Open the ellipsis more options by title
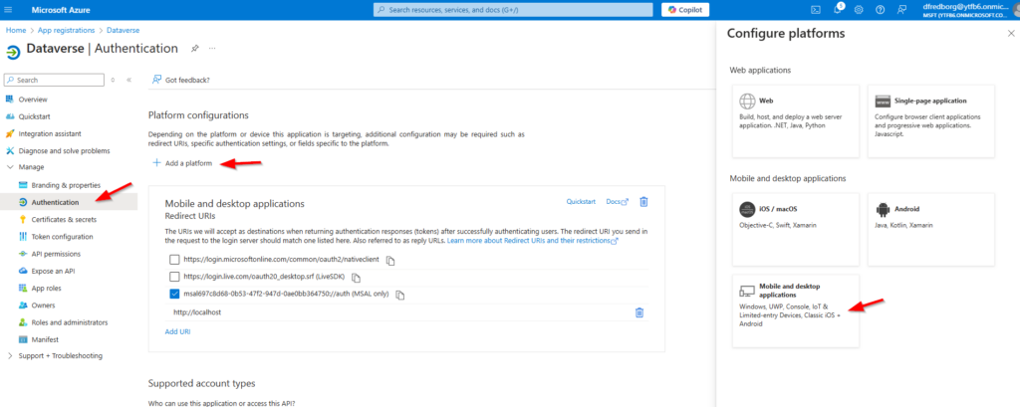 point(212,49)
